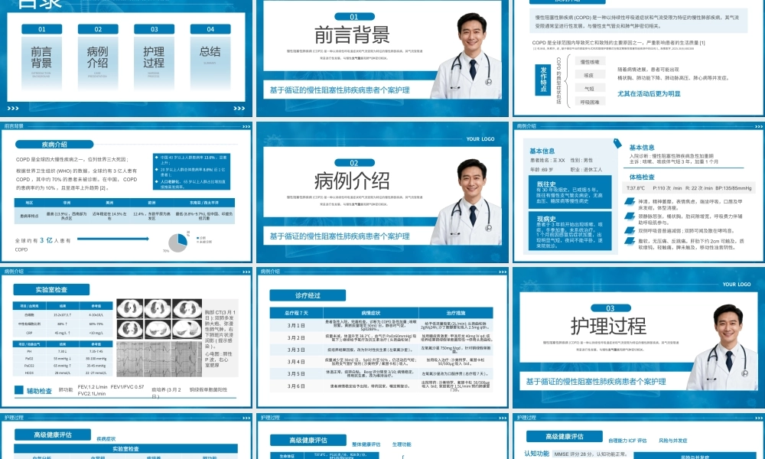Click the first chest CT scan image
765x459 pixels.
click(x=130, y=309)
